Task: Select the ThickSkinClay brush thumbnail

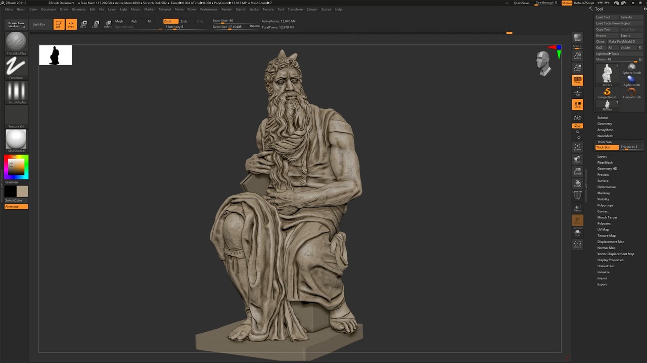Action: click(x=16, y=42)
